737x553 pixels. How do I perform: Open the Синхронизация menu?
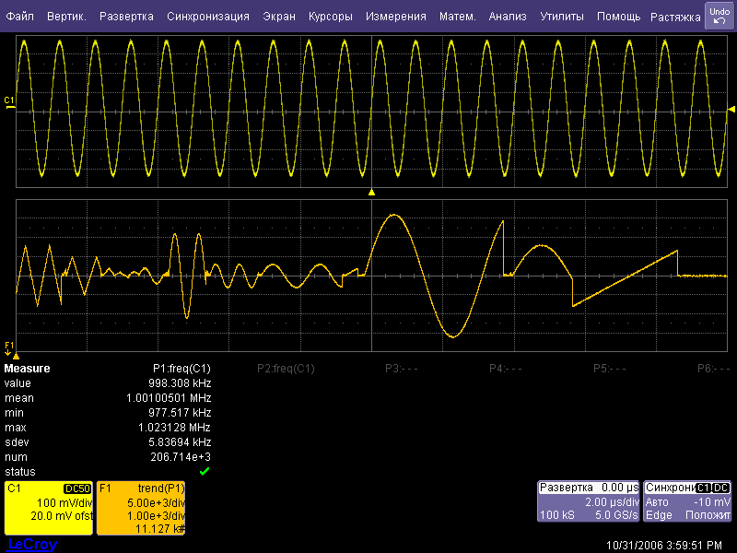click(x=208, y=17)
